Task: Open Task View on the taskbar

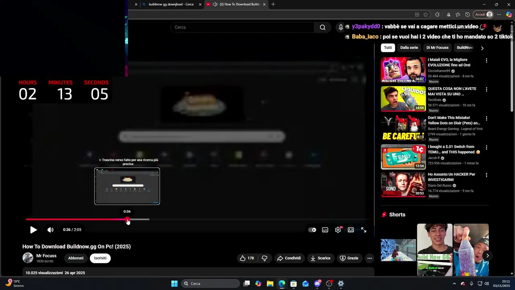Action: [247, 284]
